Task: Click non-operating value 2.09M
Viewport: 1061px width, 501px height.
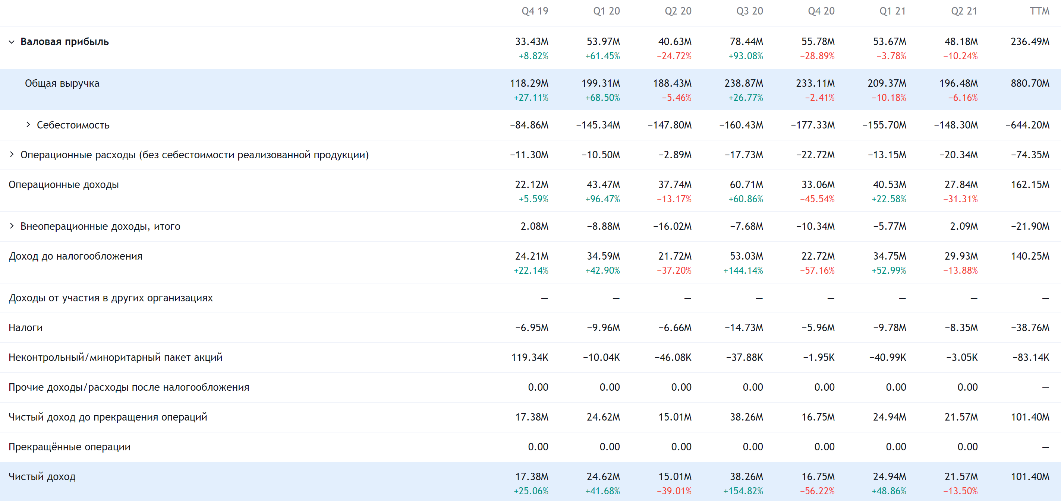Action: pyautogui.click(x=964, y=226)
